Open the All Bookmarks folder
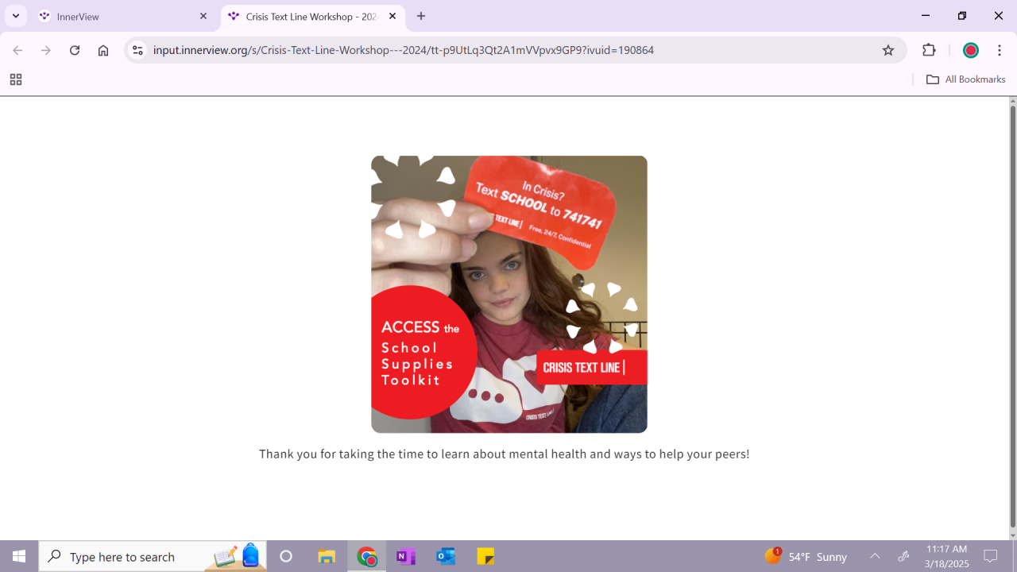1017x572 pixels. coord(965,79)
